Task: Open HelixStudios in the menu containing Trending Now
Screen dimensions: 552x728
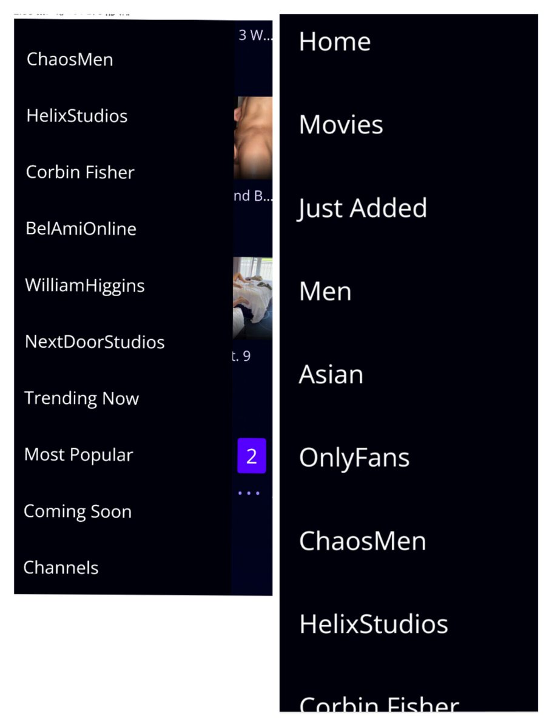Action: coord(77,116)
